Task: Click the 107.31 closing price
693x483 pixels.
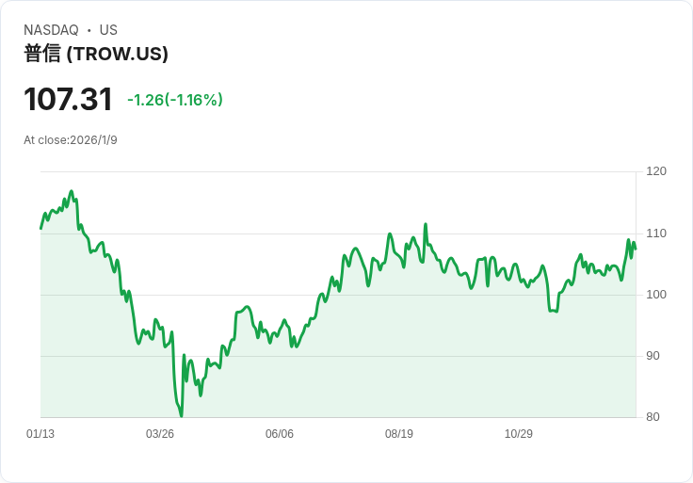Action: pyautogui.click(x=68, y=99)
